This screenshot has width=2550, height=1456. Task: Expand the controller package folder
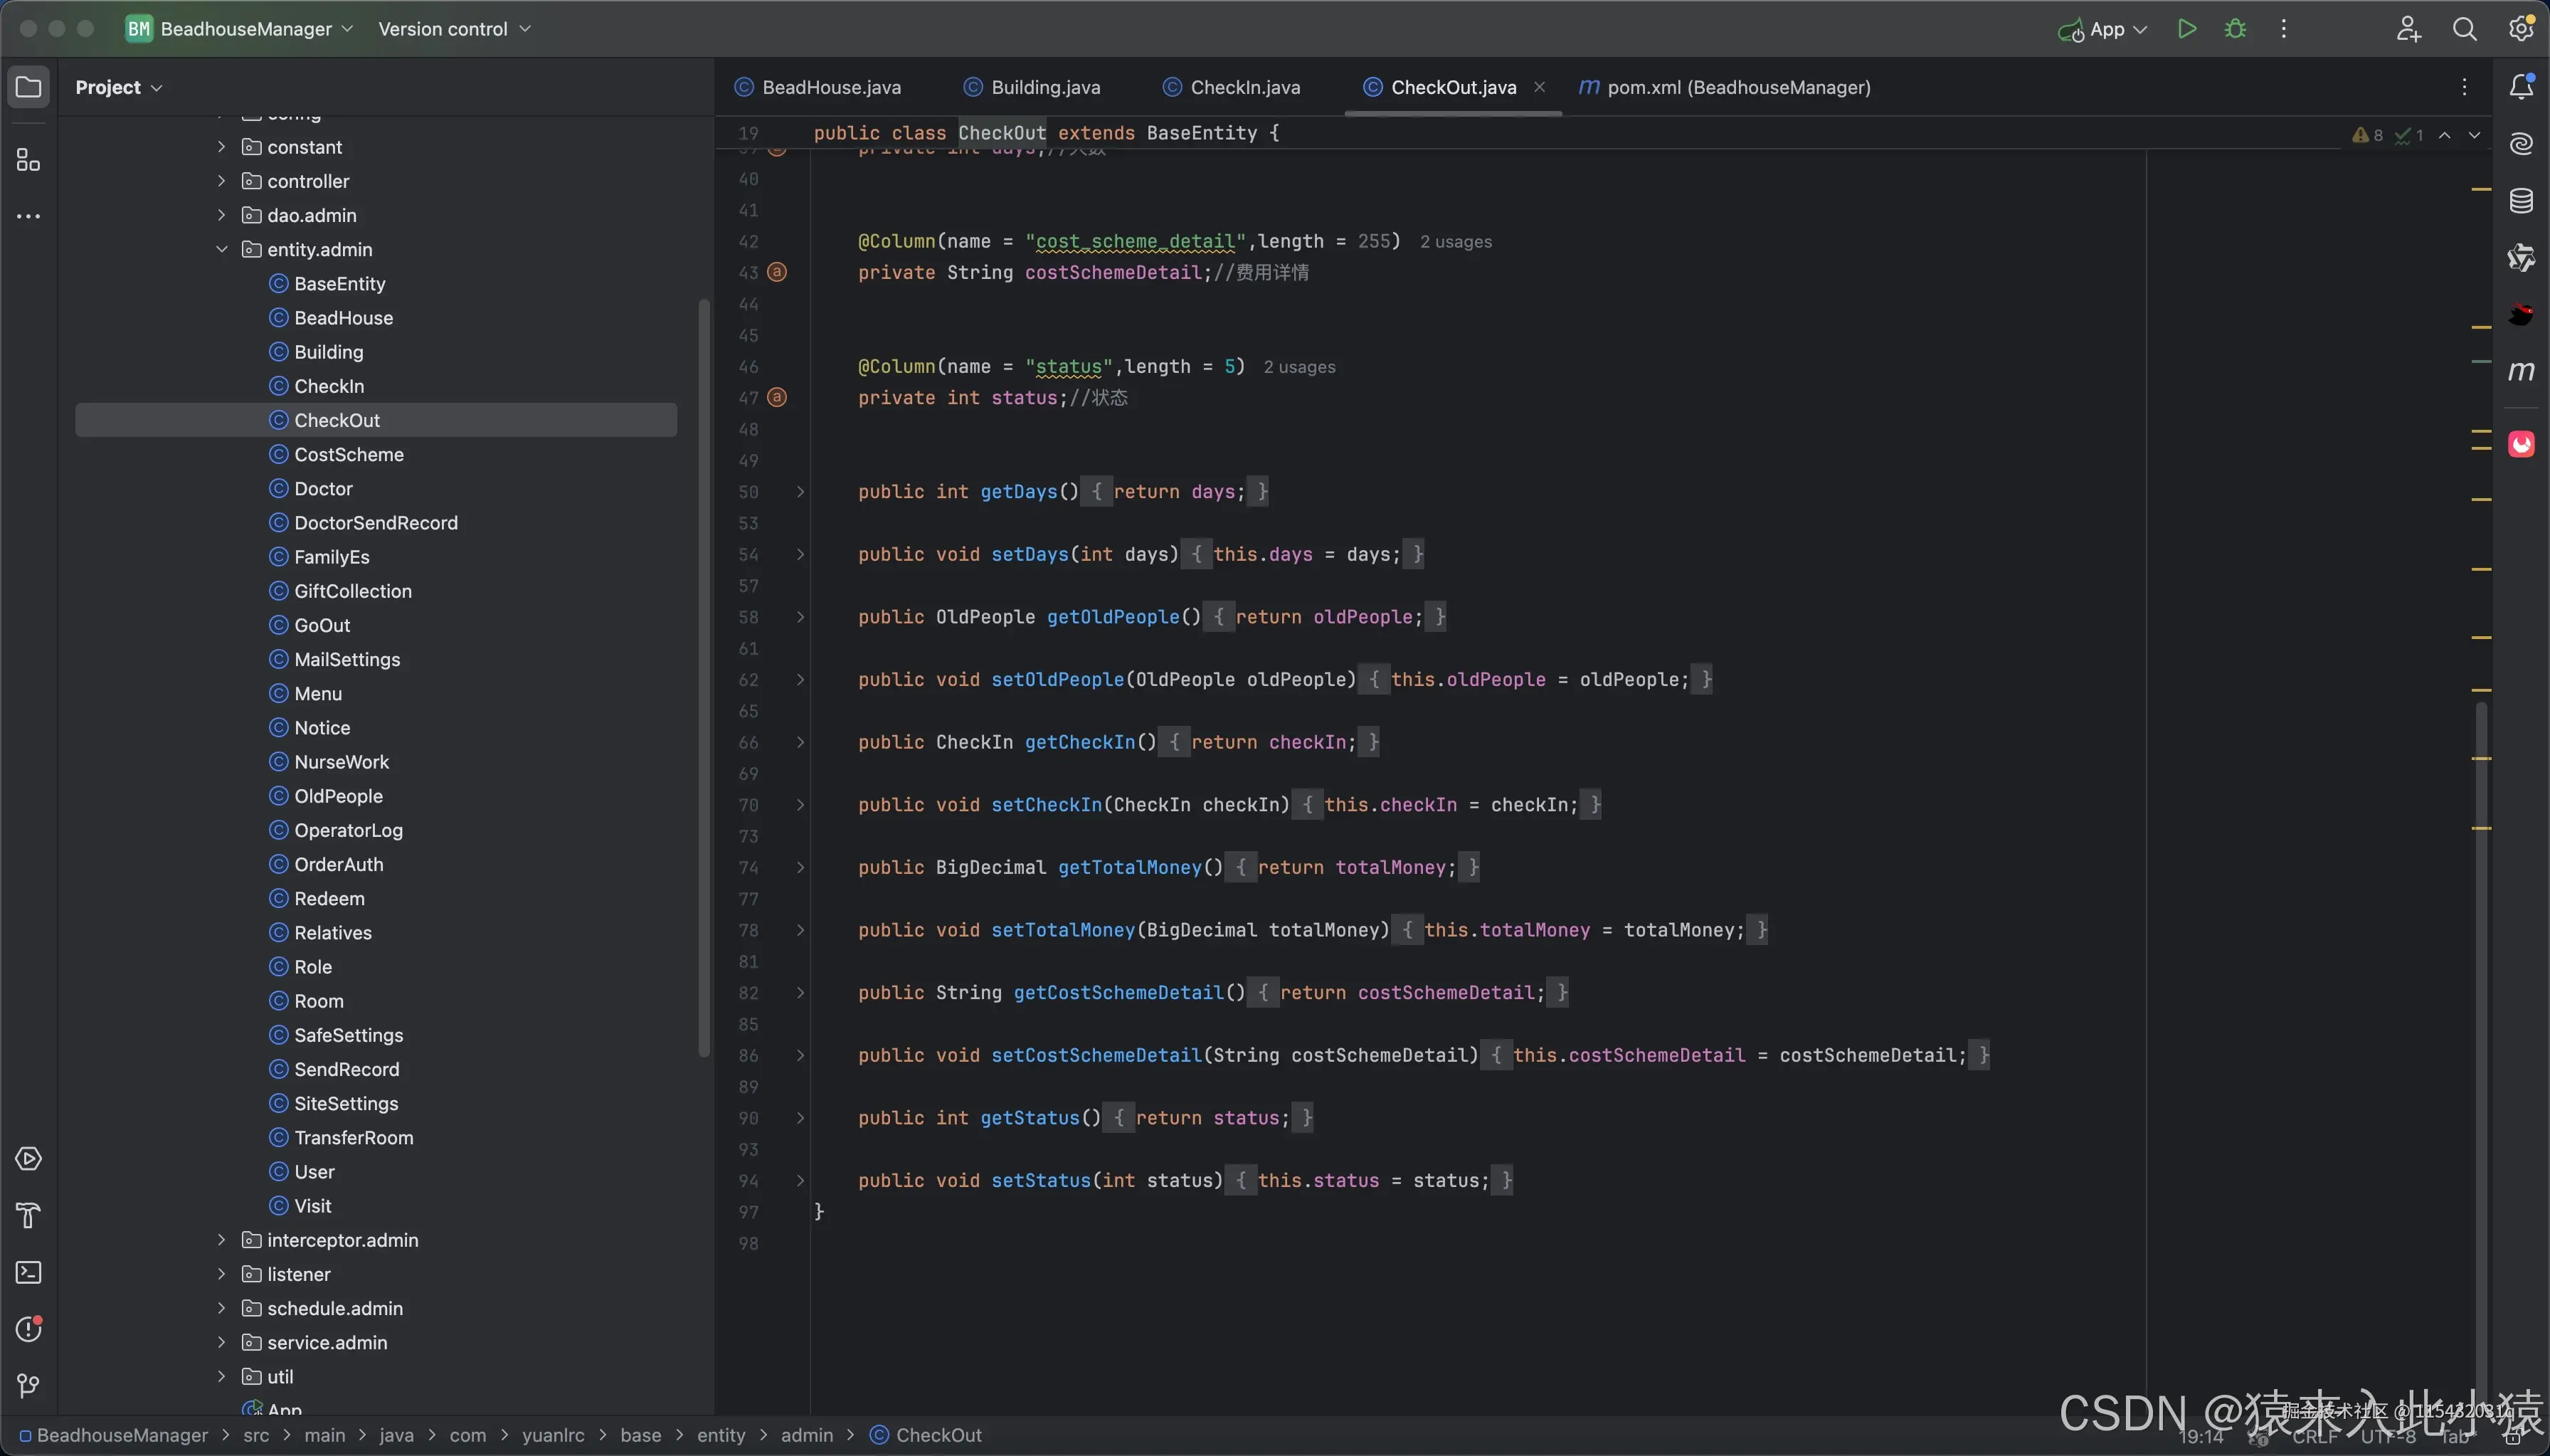(x=222, y=181)
